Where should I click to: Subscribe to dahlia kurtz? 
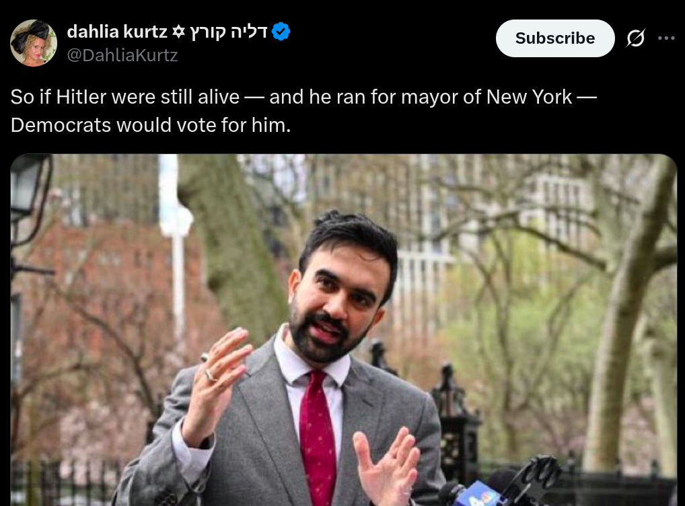point(555,38)
